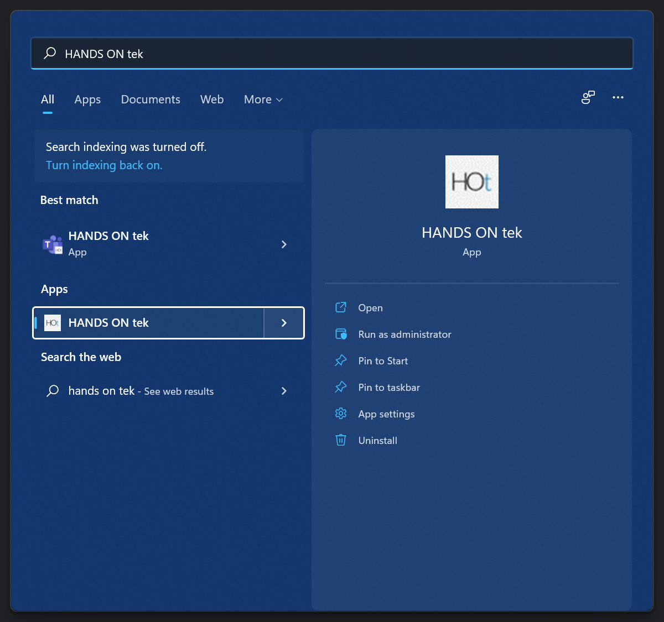Open the More dropdown filter
The height and width of the screenshot is (622, 664).
[263, 100]
